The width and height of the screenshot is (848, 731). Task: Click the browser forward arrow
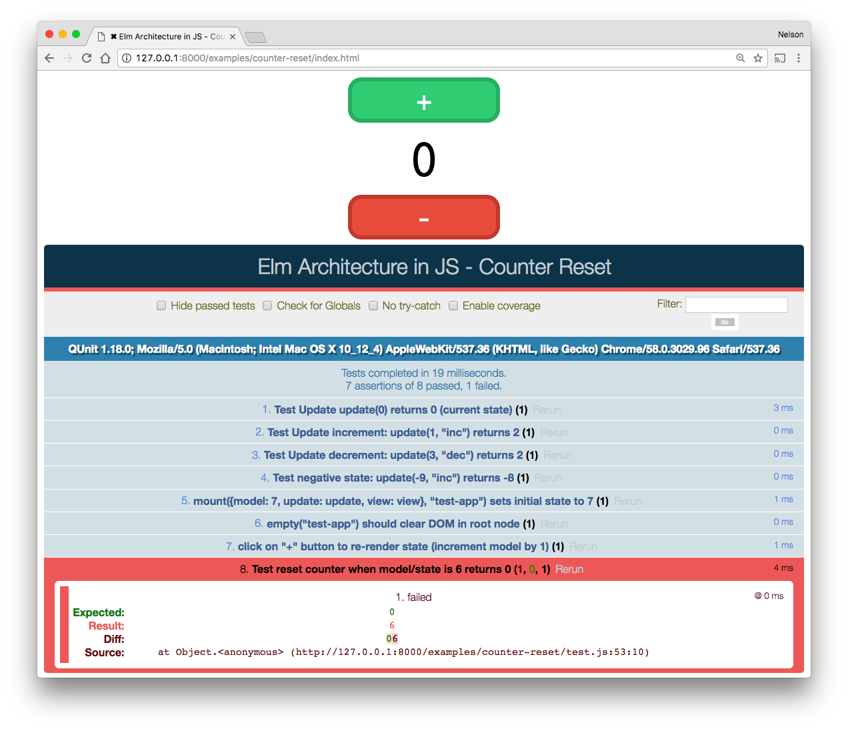pyautogui.click(x=67, y=58)
